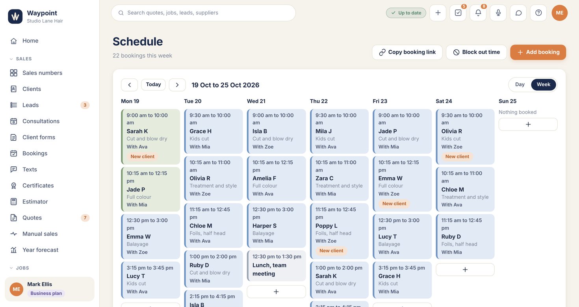Viewport: 579px width, 307px height.
Task: Open Estimator in sidebar
Action: 50,202
